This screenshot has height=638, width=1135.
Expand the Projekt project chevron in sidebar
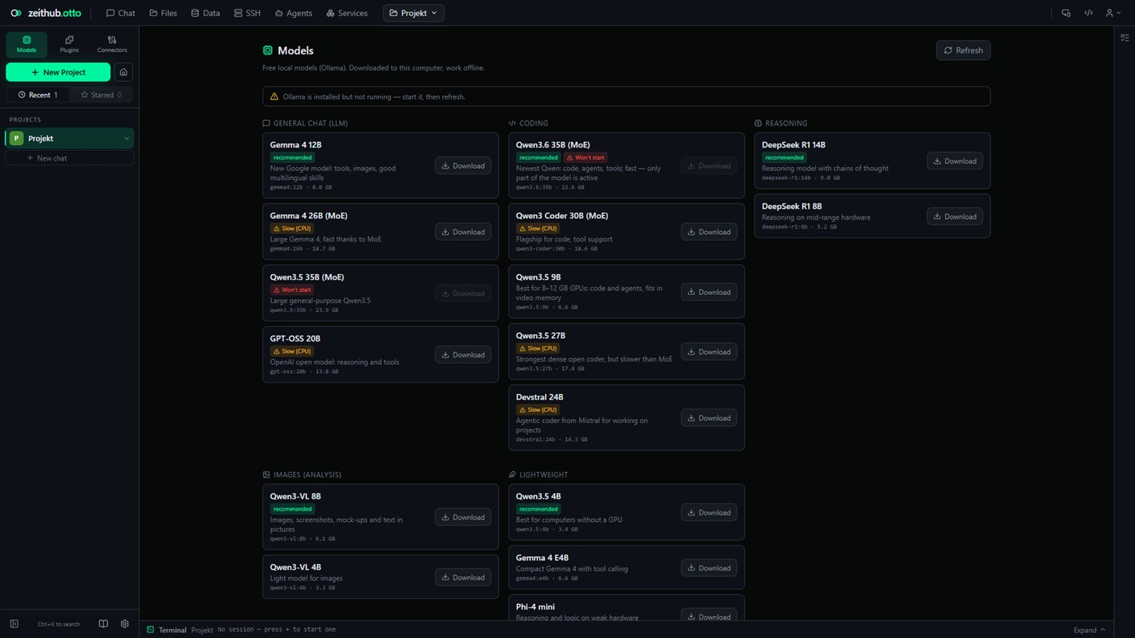127,139
